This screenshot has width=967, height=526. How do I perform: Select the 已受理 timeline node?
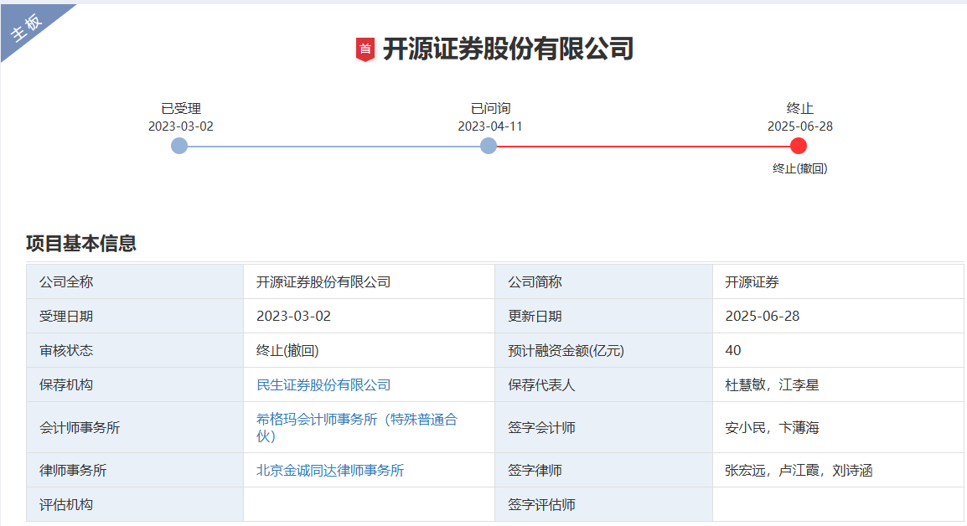[x=179, y=146]
